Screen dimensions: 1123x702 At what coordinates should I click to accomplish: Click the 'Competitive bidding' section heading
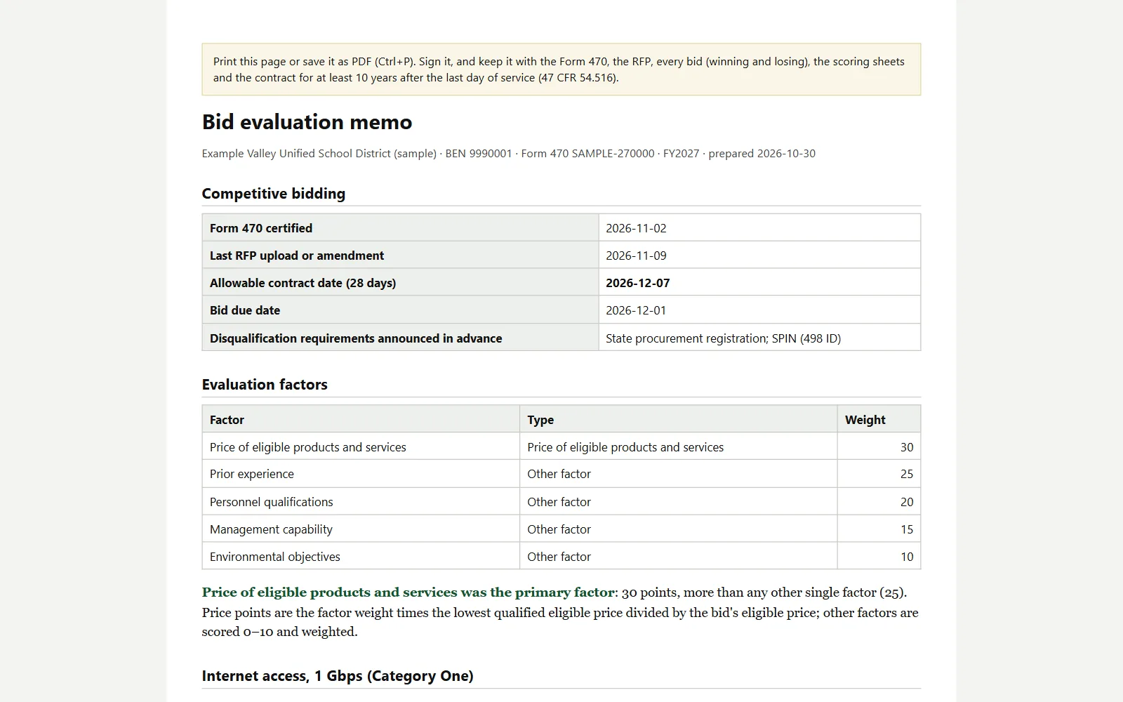[274, 194]
